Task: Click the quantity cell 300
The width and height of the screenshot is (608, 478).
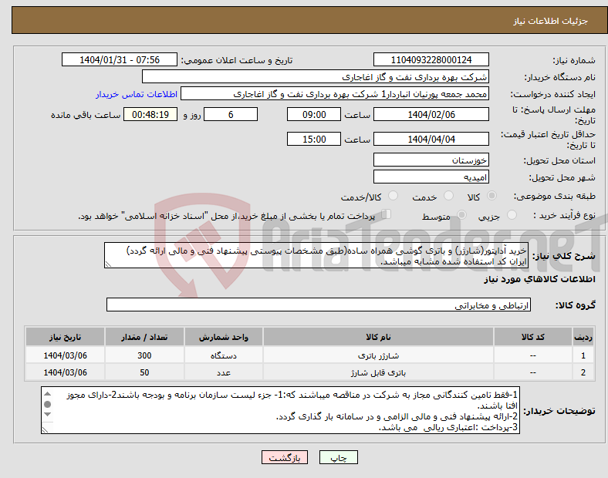Action: click(144, 355)
